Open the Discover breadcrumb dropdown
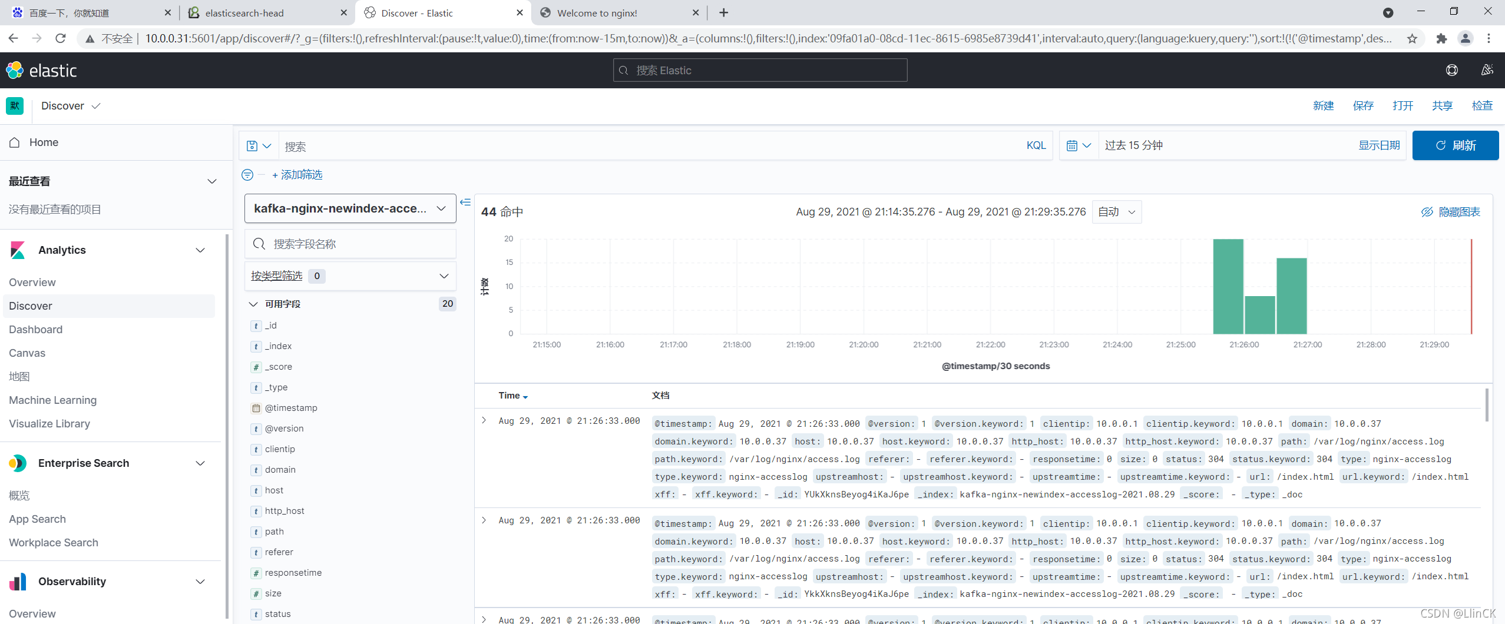 click(71, 106)
